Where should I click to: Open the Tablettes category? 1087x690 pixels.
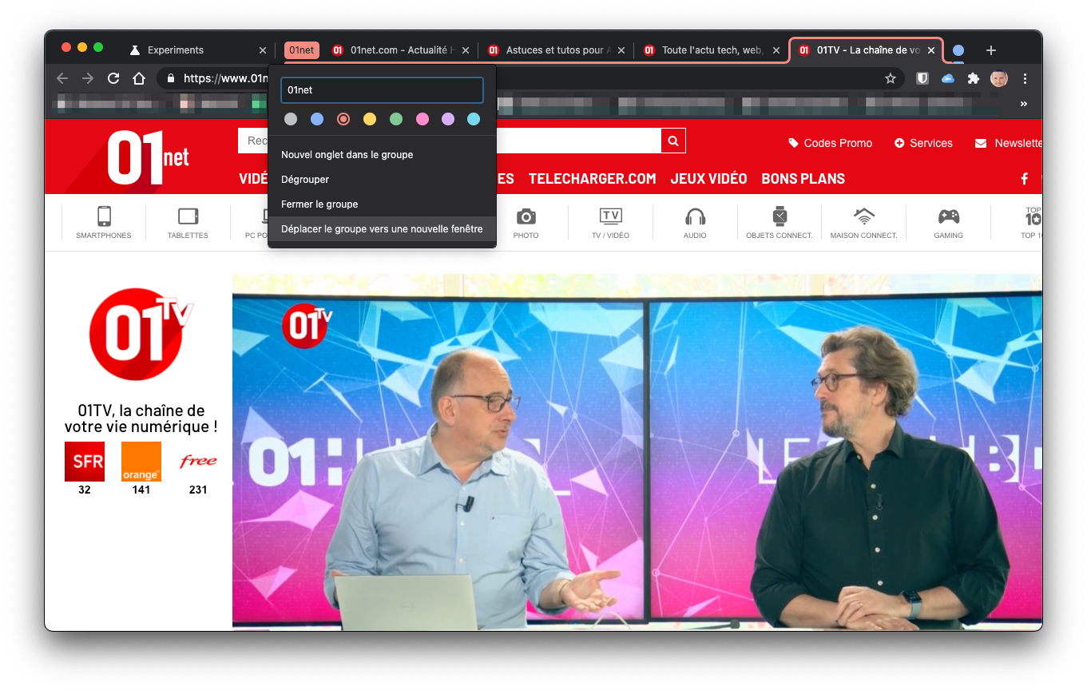188,223
